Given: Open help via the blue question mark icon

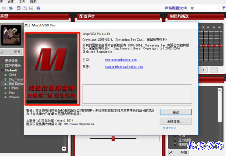Looking at the screenshot, I should [39, 8].
